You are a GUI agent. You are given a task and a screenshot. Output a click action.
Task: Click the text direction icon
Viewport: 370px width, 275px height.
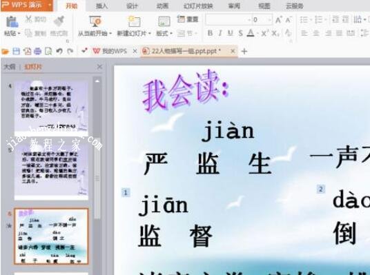[358, 19]
